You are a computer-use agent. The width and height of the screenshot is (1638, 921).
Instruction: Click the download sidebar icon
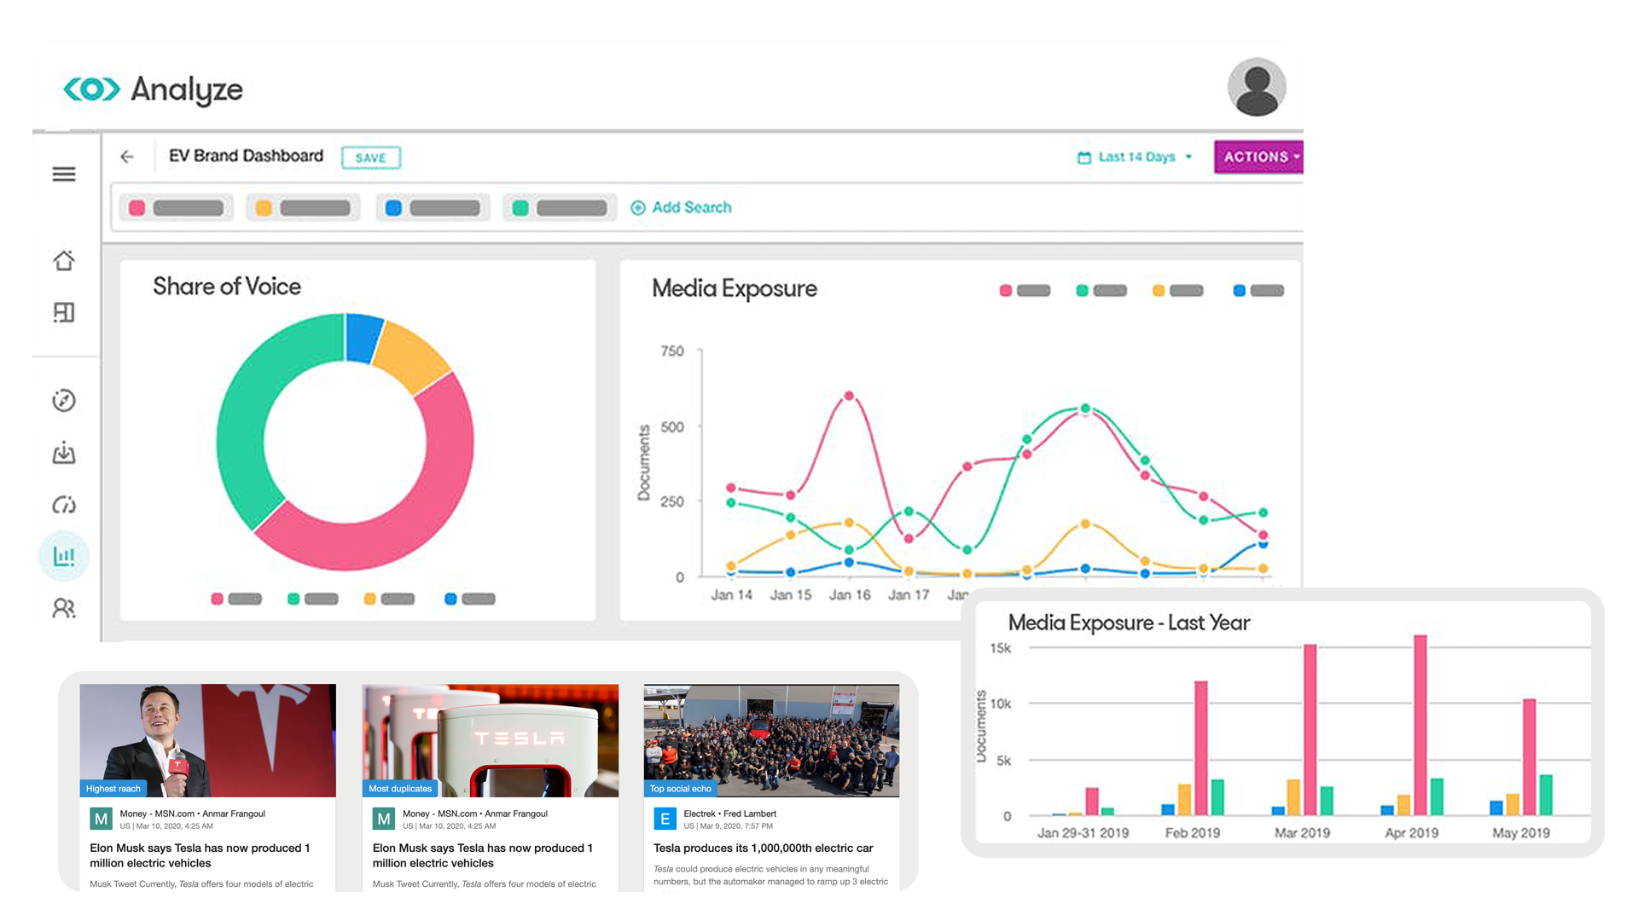point(63,453)
